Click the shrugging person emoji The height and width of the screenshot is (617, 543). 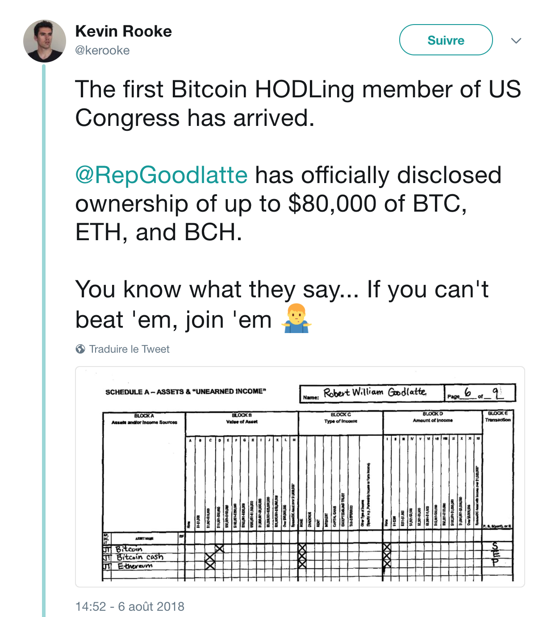297,319
